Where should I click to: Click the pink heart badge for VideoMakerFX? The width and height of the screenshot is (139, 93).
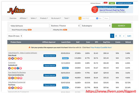[21, 58]
